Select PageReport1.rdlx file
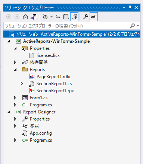The height and width of the screenshot is (164, 143). [x=53, y=77]
